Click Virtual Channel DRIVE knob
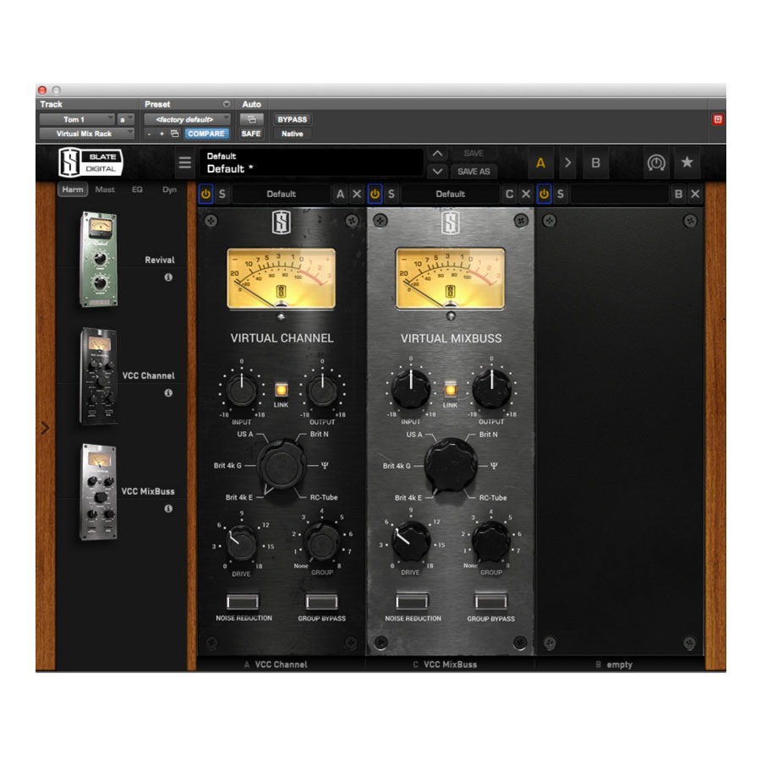Viewport: 761px width, 761px height. point(241,544)
